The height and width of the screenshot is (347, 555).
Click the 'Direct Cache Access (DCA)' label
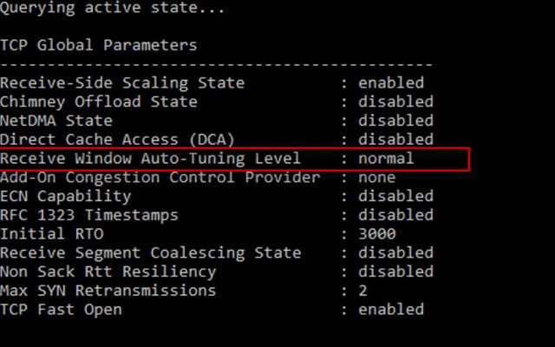coord(117,140)
